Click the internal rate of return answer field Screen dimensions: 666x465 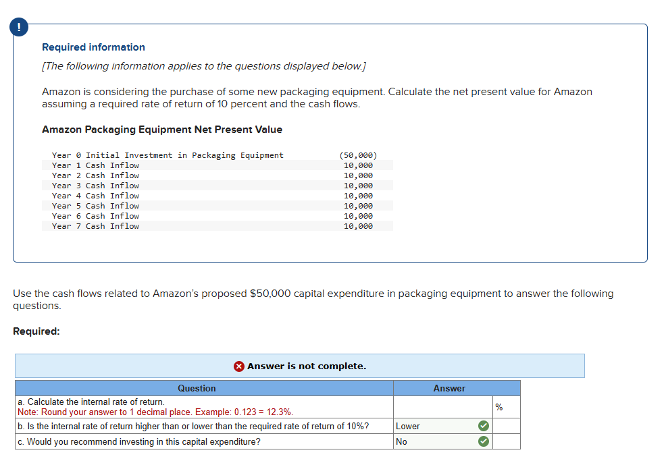(442, 405)
